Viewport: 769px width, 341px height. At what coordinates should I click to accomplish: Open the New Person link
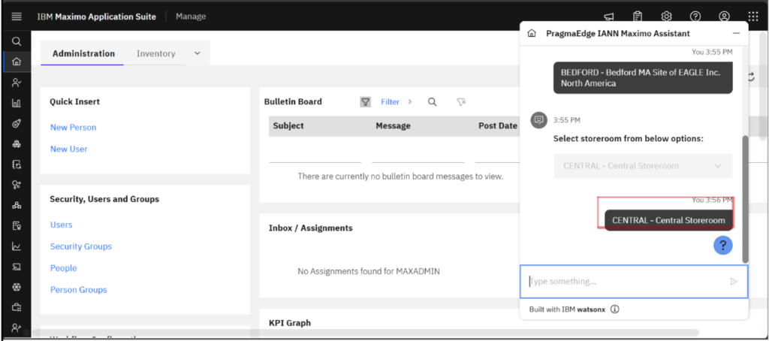(x=73, y=127)
